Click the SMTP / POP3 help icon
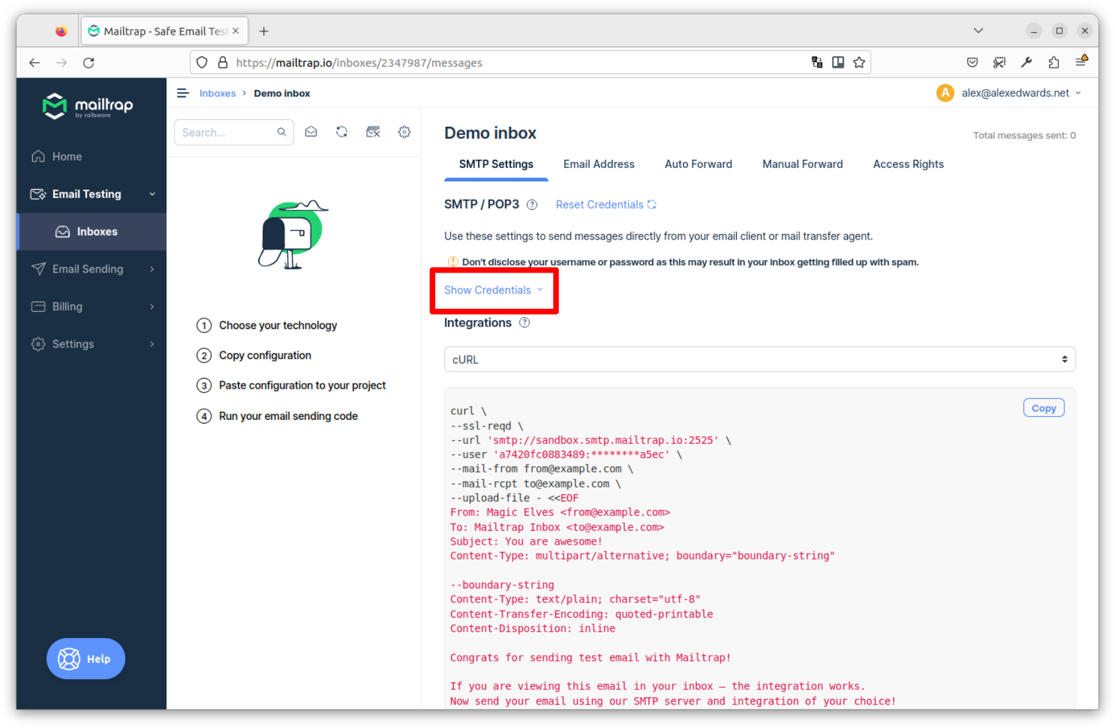The width and height of the screenshot is (1115, 728). (532, 205)
